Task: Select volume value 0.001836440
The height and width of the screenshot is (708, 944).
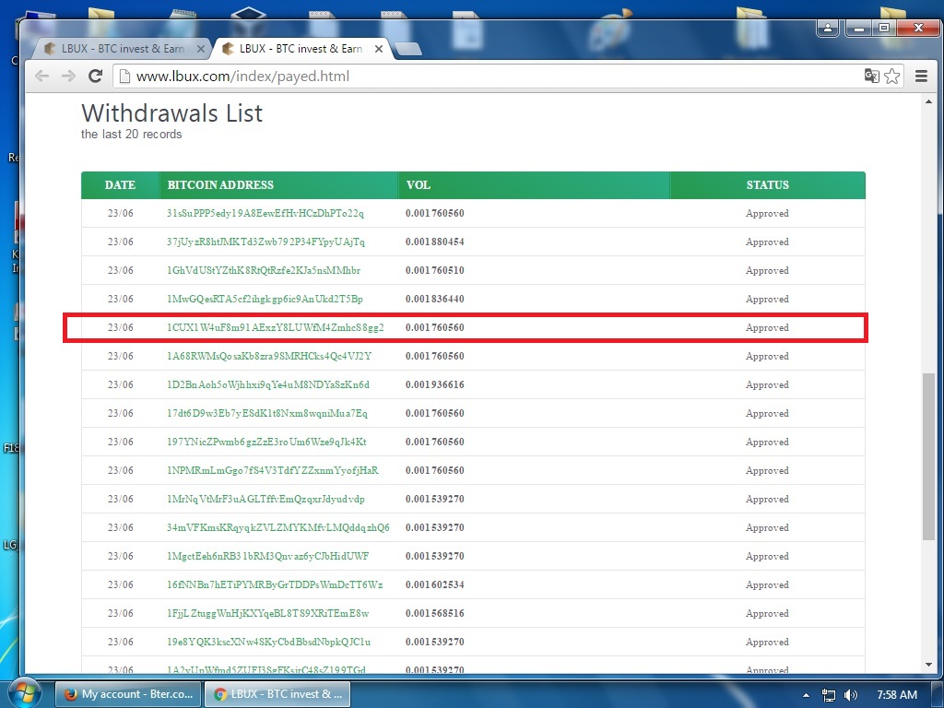Action: click(435, 300)
